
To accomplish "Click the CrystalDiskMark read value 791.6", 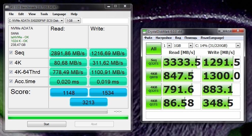I will [182, 89].
